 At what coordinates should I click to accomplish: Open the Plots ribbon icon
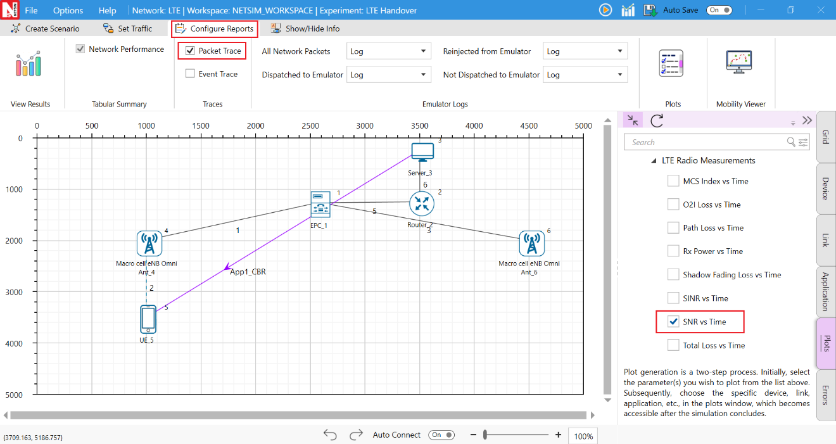671,63
